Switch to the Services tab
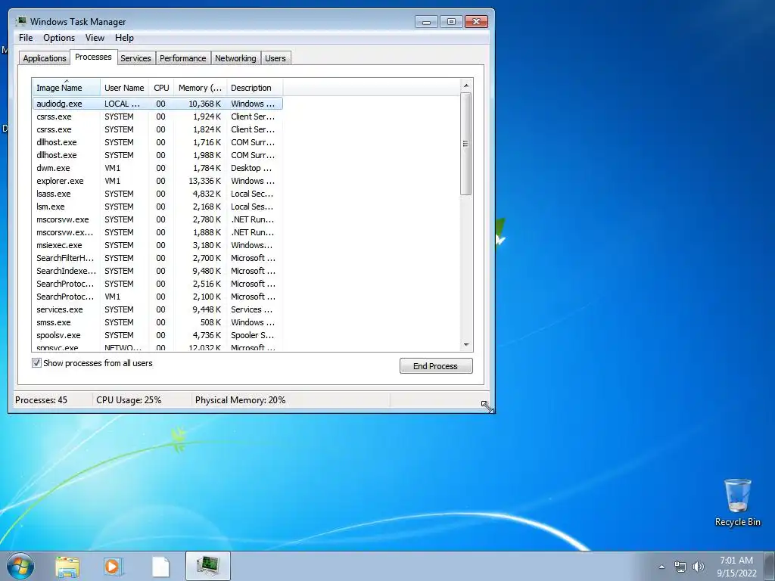 point(136,58)
